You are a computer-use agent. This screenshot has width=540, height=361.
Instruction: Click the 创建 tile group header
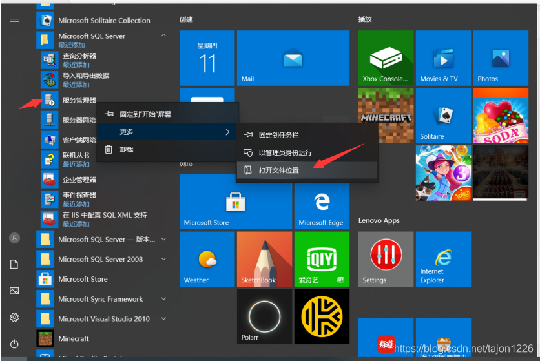click(x=186, y=19)
